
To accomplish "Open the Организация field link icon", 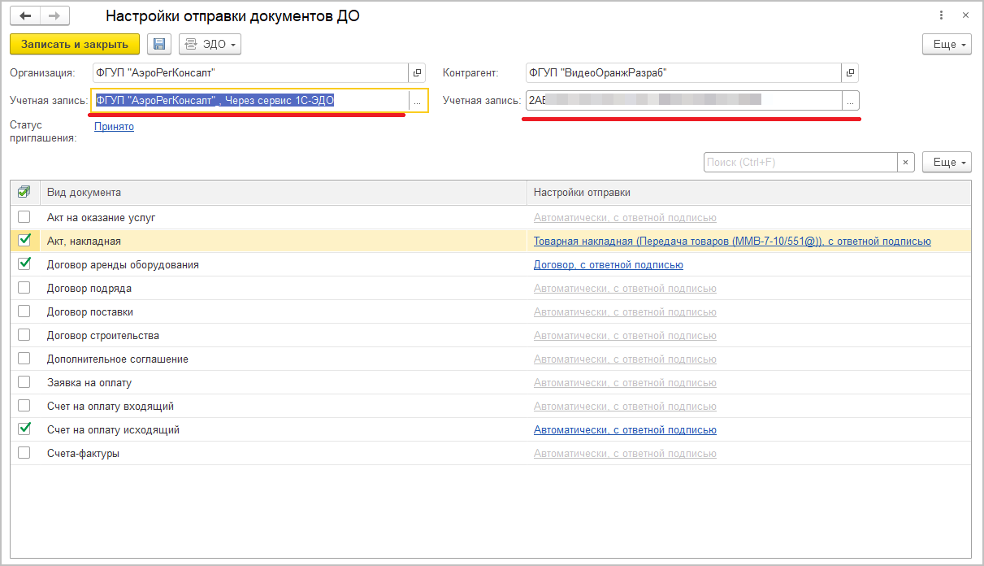I will [x=419, y=73].
